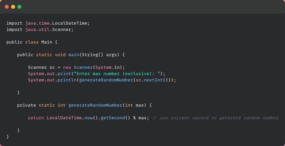Click the "getSecond" method call
Viewport: 285px width, 146px height.
113,118
